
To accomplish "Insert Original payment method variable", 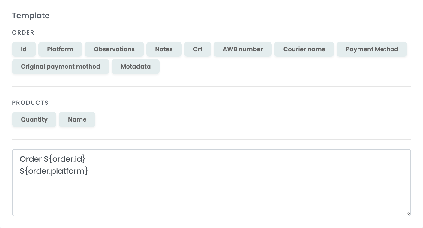I will pos(61,67).
